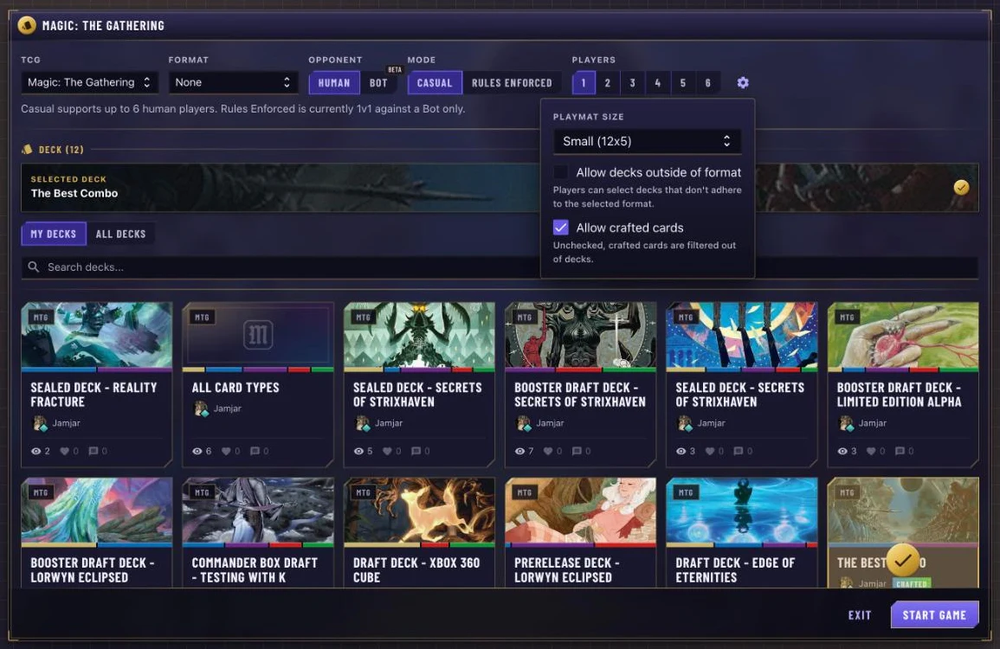Switch opponent to Bot
Image resolution: width=1000 pixels, height=649 pixels.
[x=378, y=83]
